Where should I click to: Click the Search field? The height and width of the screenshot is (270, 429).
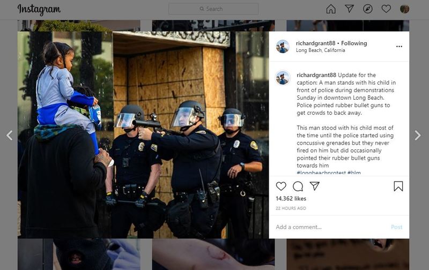[x=213, y=9]
